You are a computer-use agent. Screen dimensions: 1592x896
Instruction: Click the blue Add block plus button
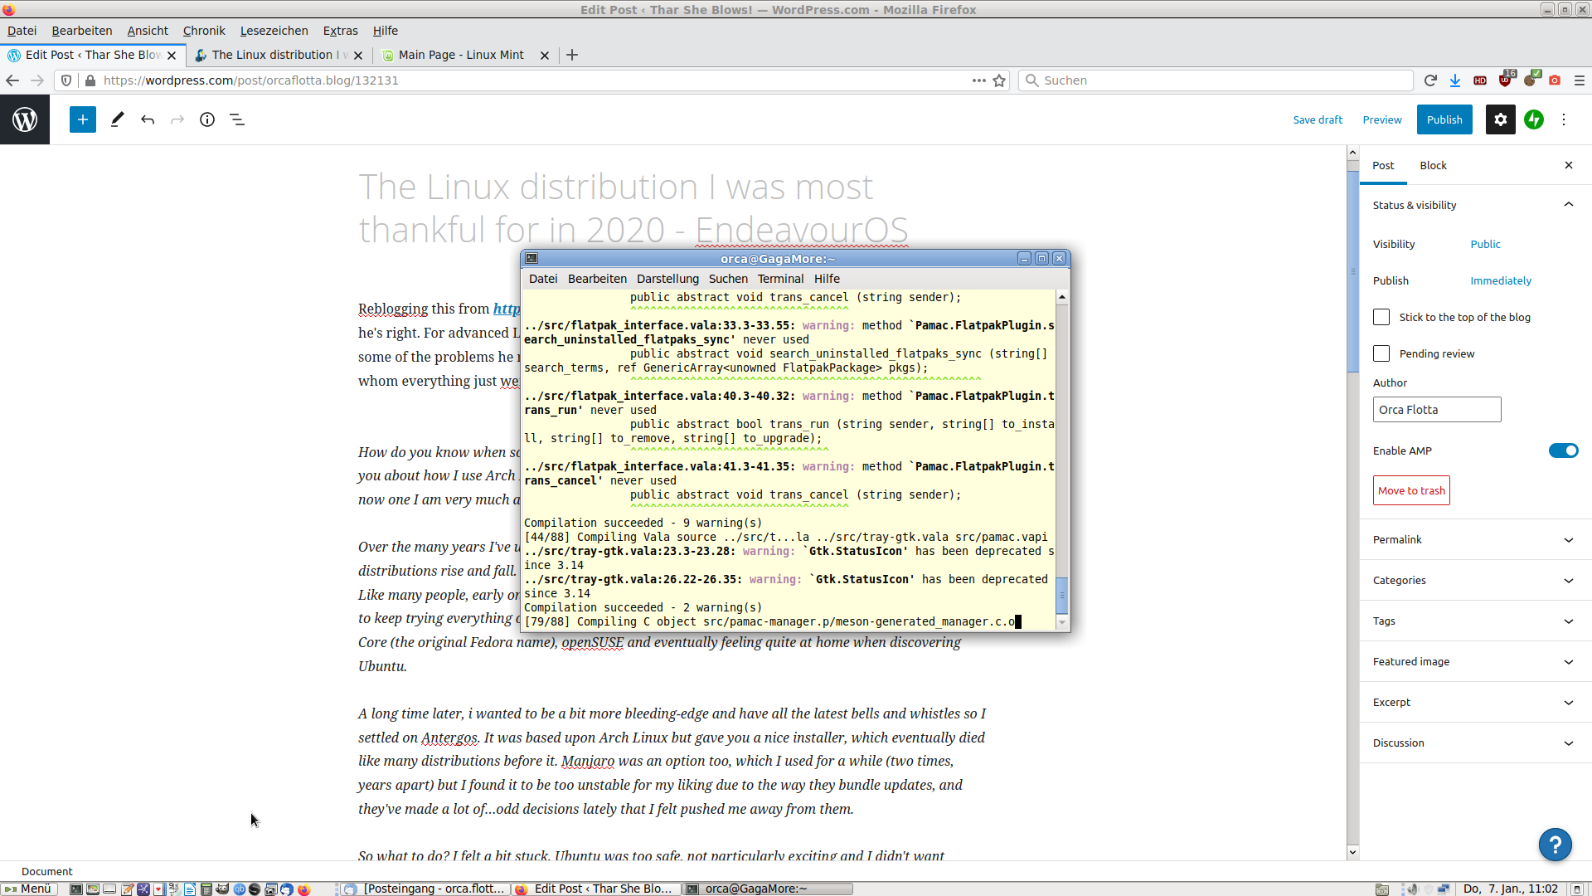tap(83, 119)
